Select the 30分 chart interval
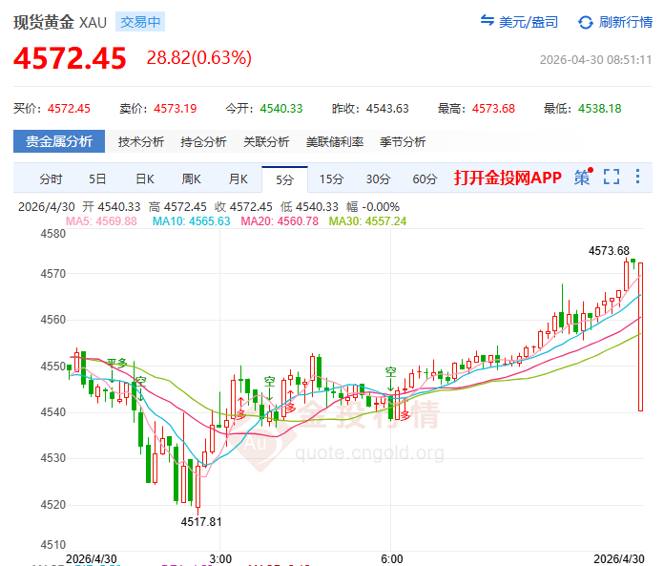This screenshot has height=566, width=664. point(378,179)
